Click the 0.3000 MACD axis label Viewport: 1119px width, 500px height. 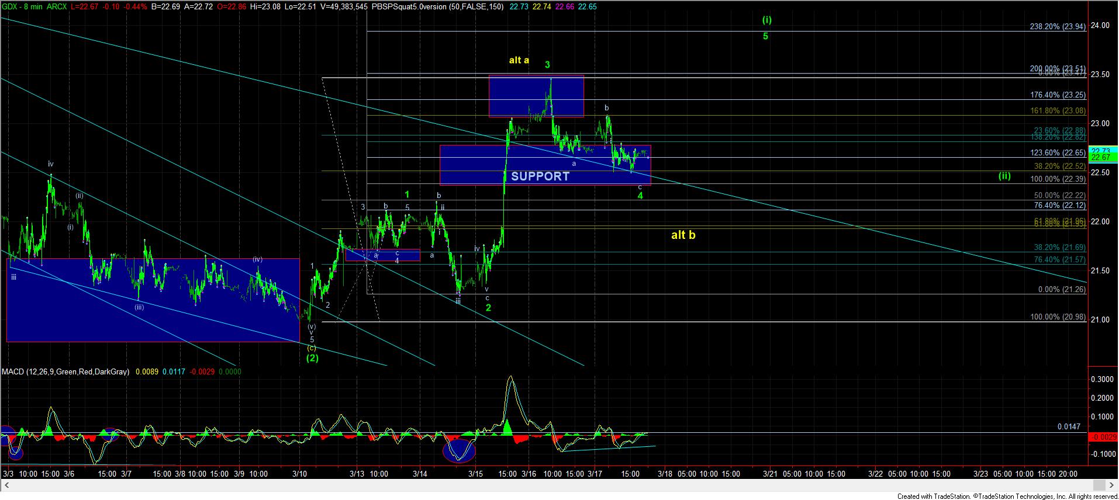click(1101, 379)
